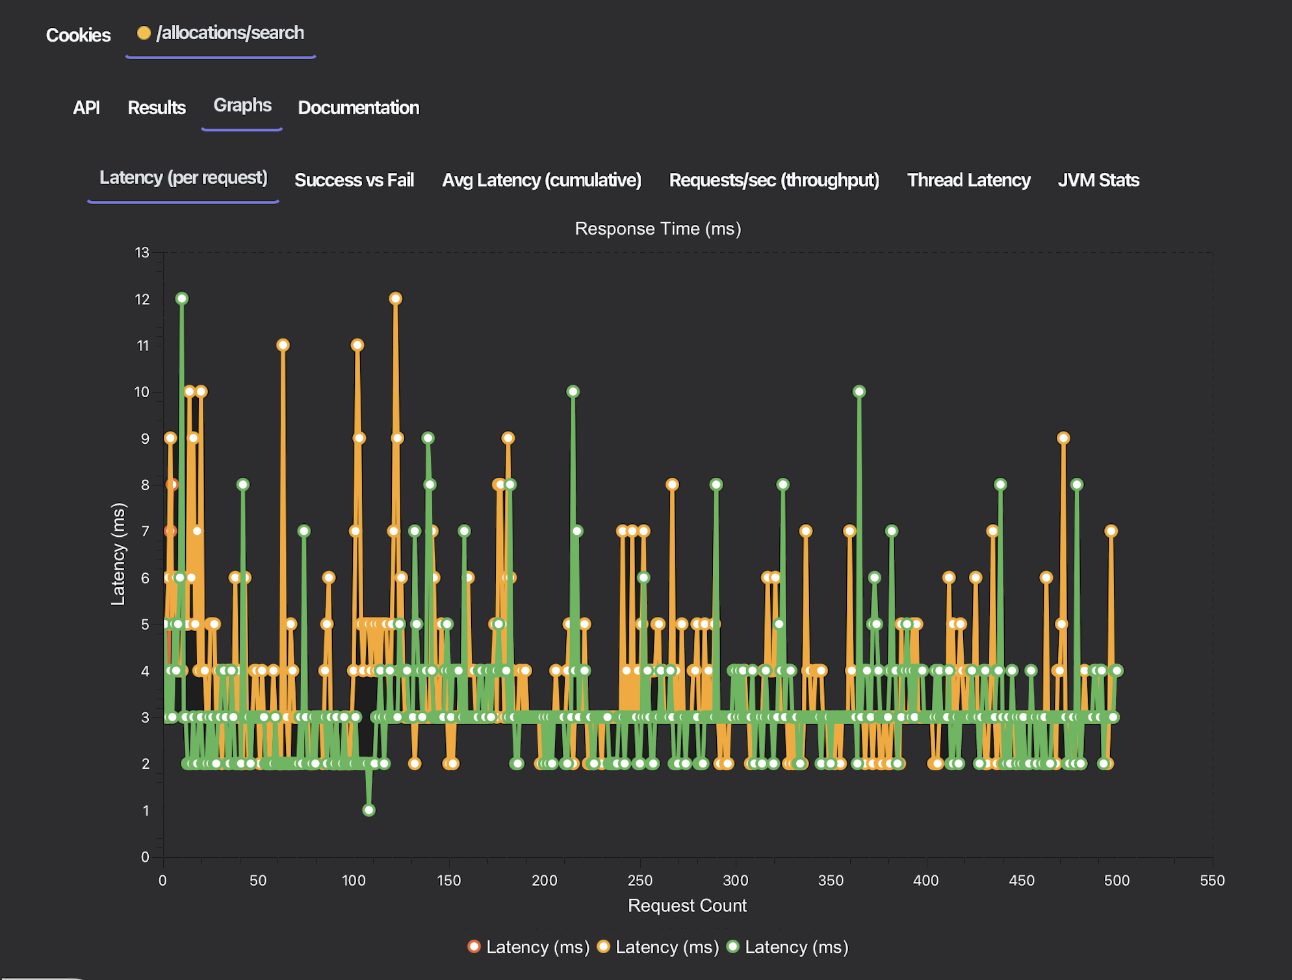This screenshot has width=1292, height=980.
Task: Click the Results tab
Action: click(x=157, y=108)
